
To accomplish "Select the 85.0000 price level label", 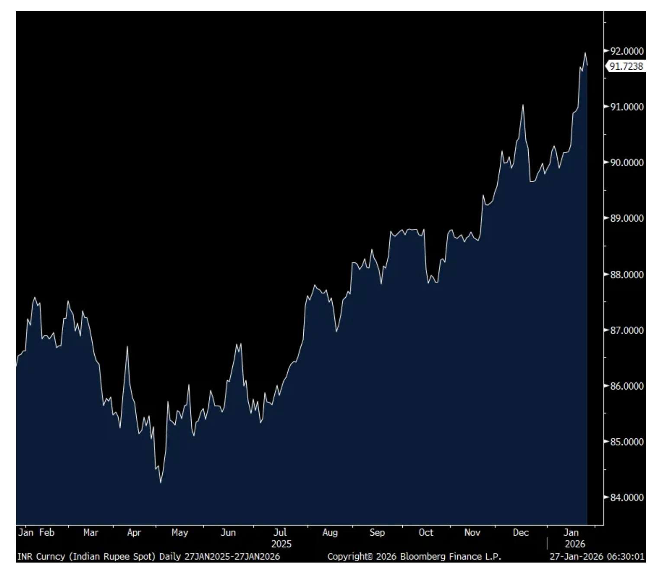I will click(627, 442).
